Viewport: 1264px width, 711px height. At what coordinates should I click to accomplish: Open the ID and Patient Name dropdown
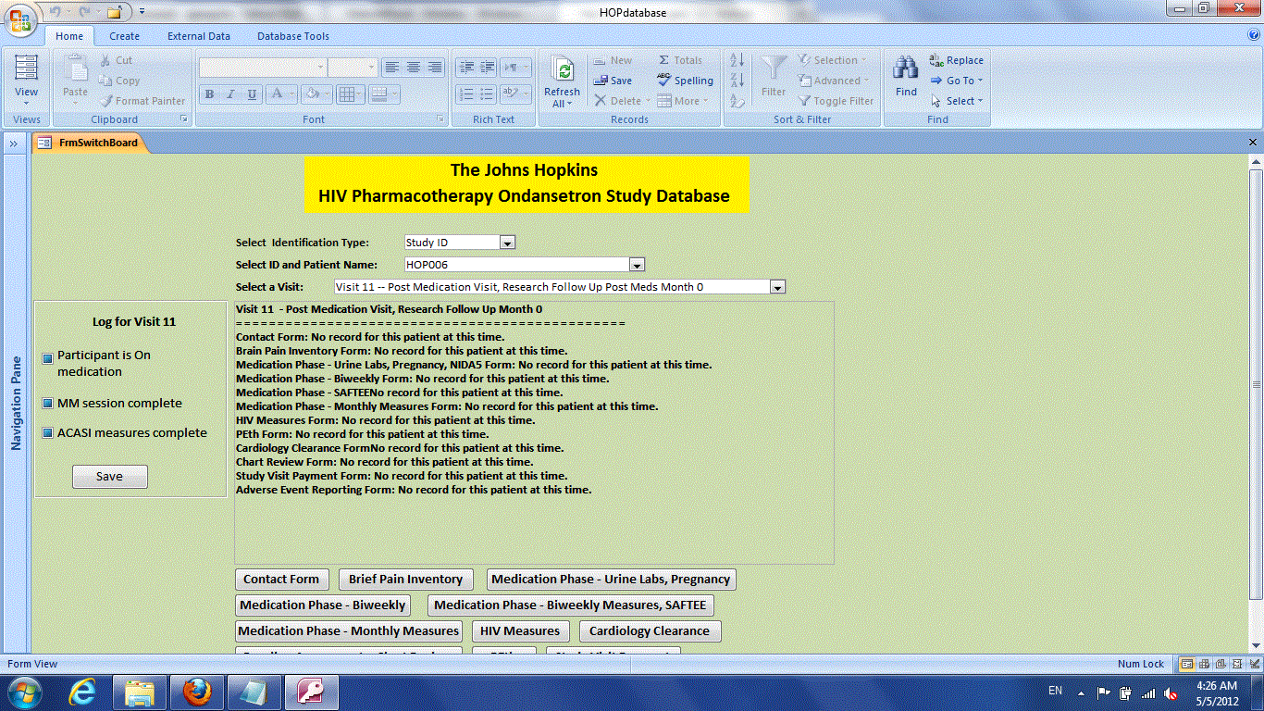tap(637, 265)
